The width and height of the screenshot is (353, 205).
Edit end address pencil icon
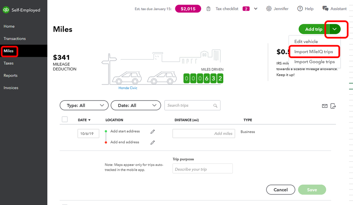pyautogui.click(x=153, y=143)
